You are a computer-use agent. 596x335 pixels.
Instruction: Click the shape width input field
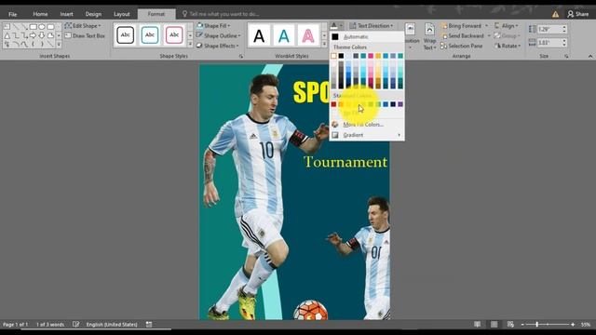[549, 43]
